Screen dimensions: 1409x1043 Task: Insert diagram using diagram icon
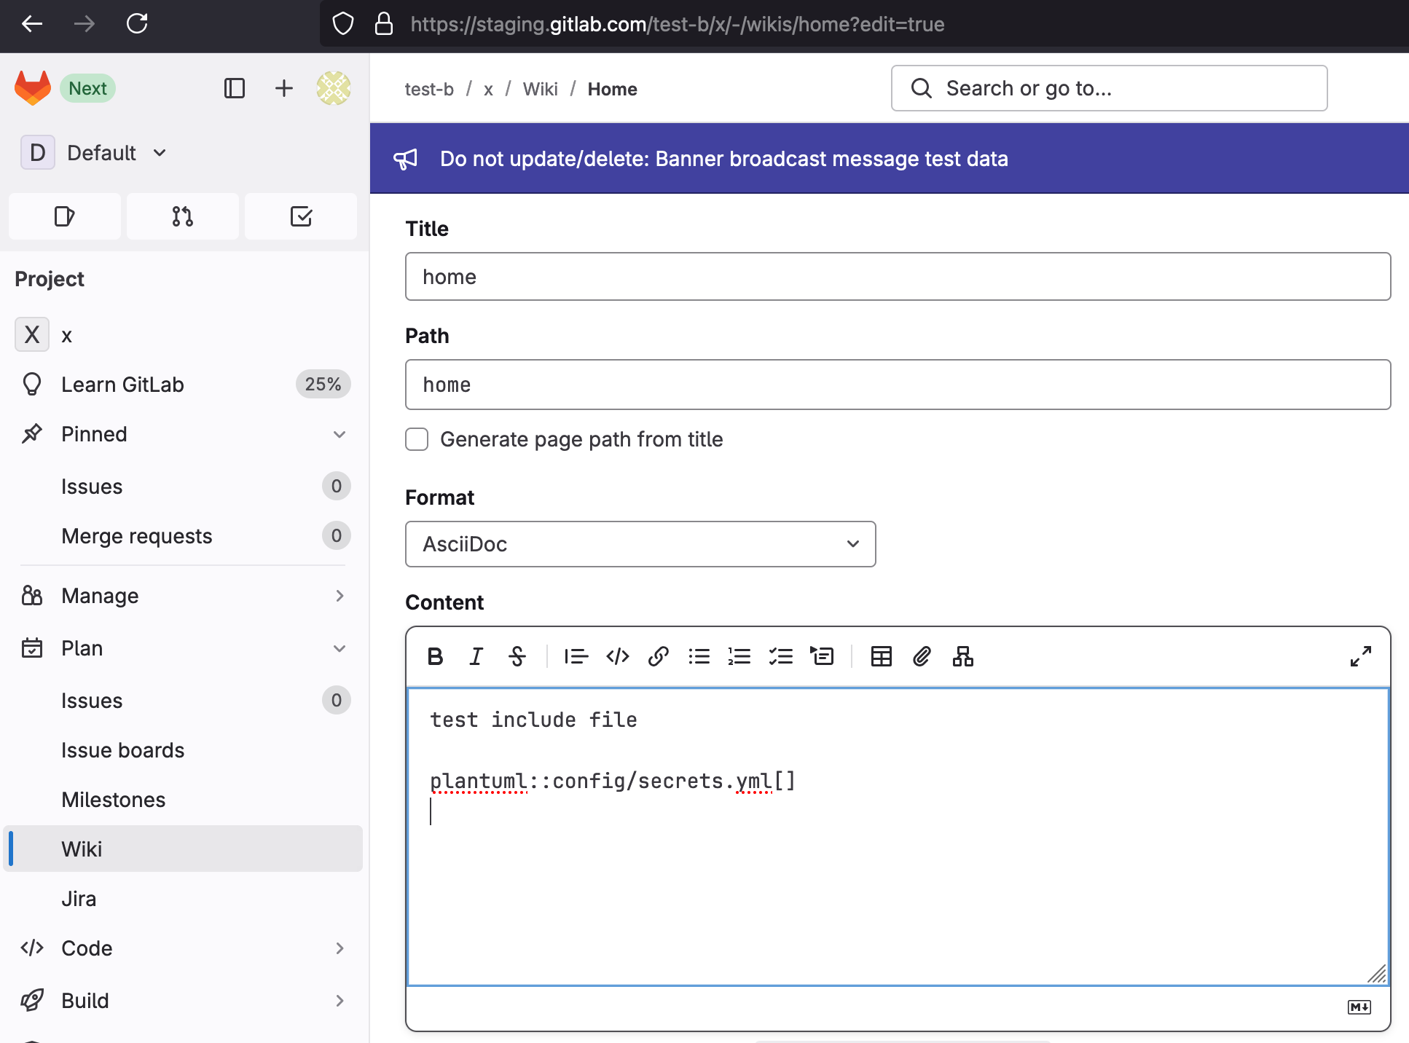coord(962,656)
